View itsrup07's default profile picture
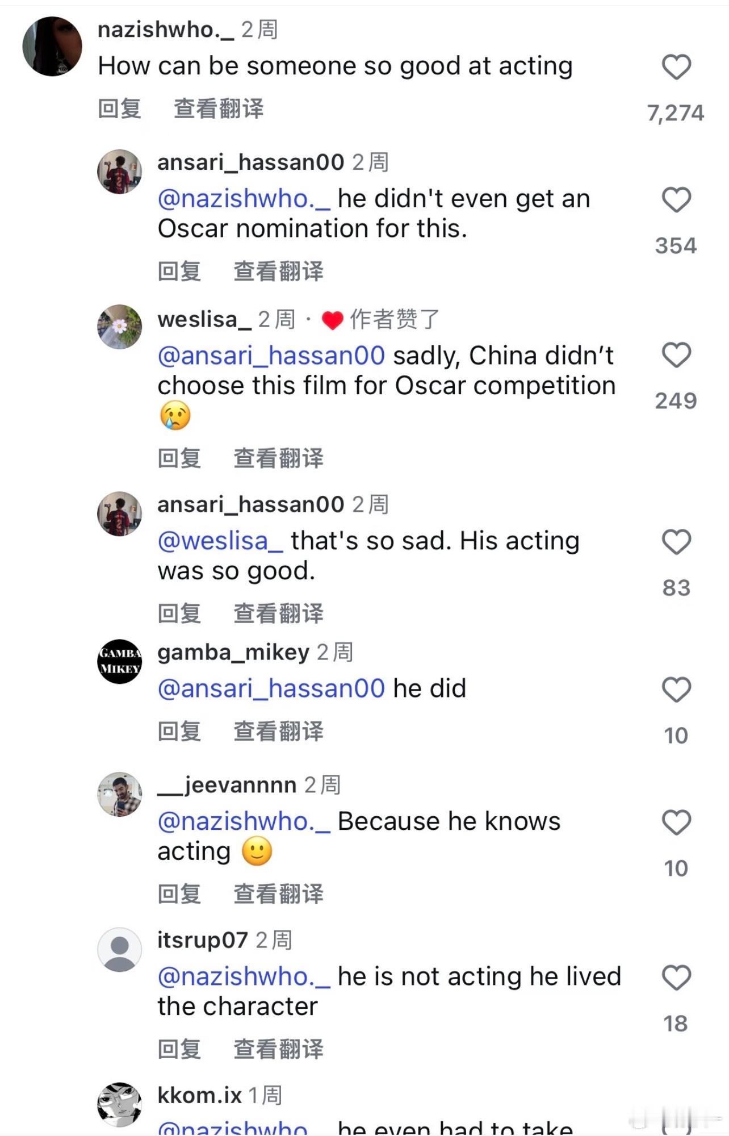The image size is (729, 1136). [119, 949]
